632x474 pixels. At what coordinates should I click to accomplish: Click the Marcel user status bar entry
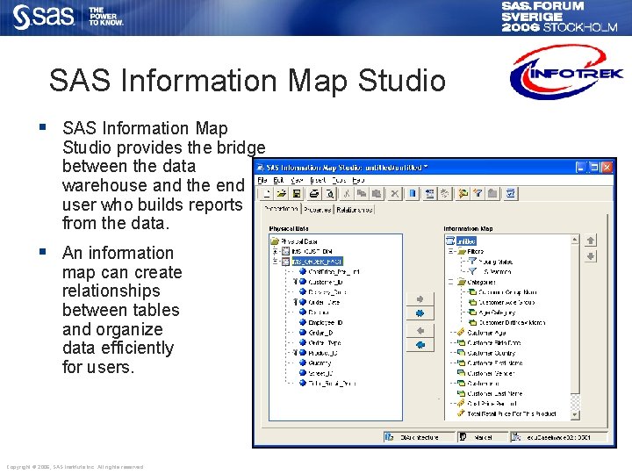[483, 437]
